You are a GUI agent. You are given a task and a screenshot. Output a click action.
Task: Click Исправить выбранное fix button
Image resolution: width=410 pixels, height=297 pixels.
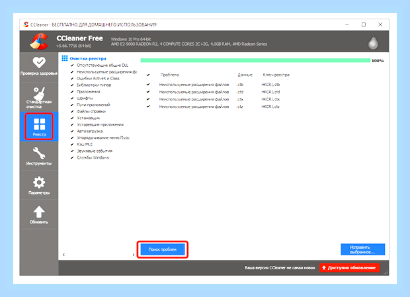pyautogui.click(x=362, y=249)
